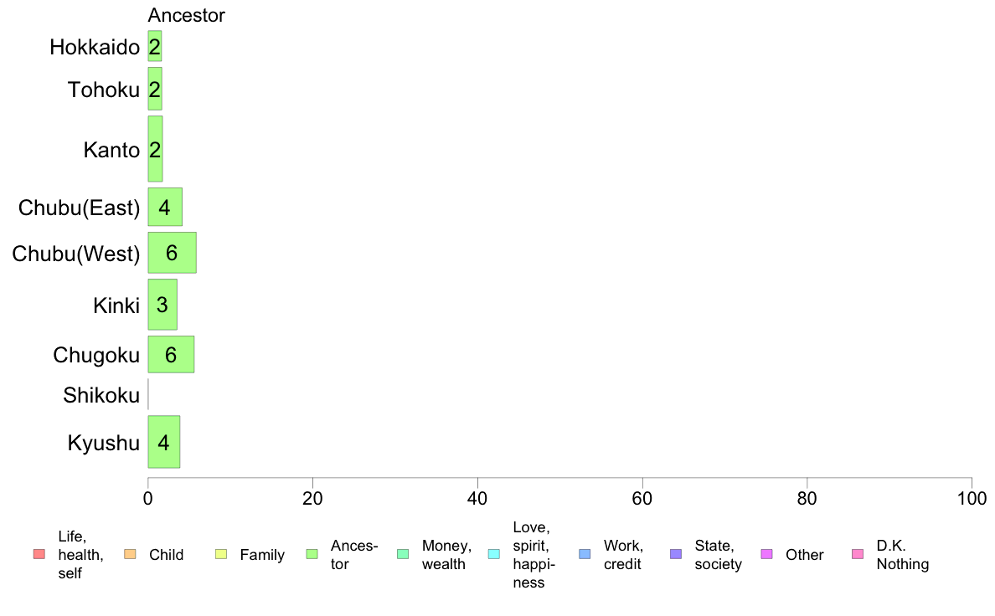Click the Other legend color swatch
Screen dimensions: 995x616
coord(766,554)
